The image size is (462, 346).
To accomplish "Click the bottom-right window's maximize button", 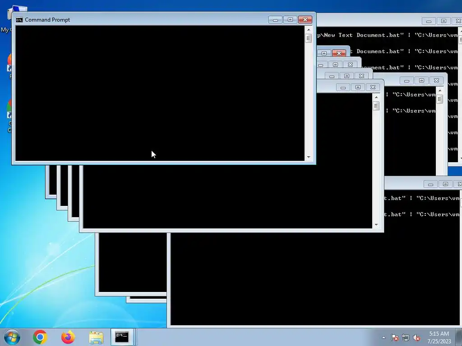I will [x=445, y=184].
